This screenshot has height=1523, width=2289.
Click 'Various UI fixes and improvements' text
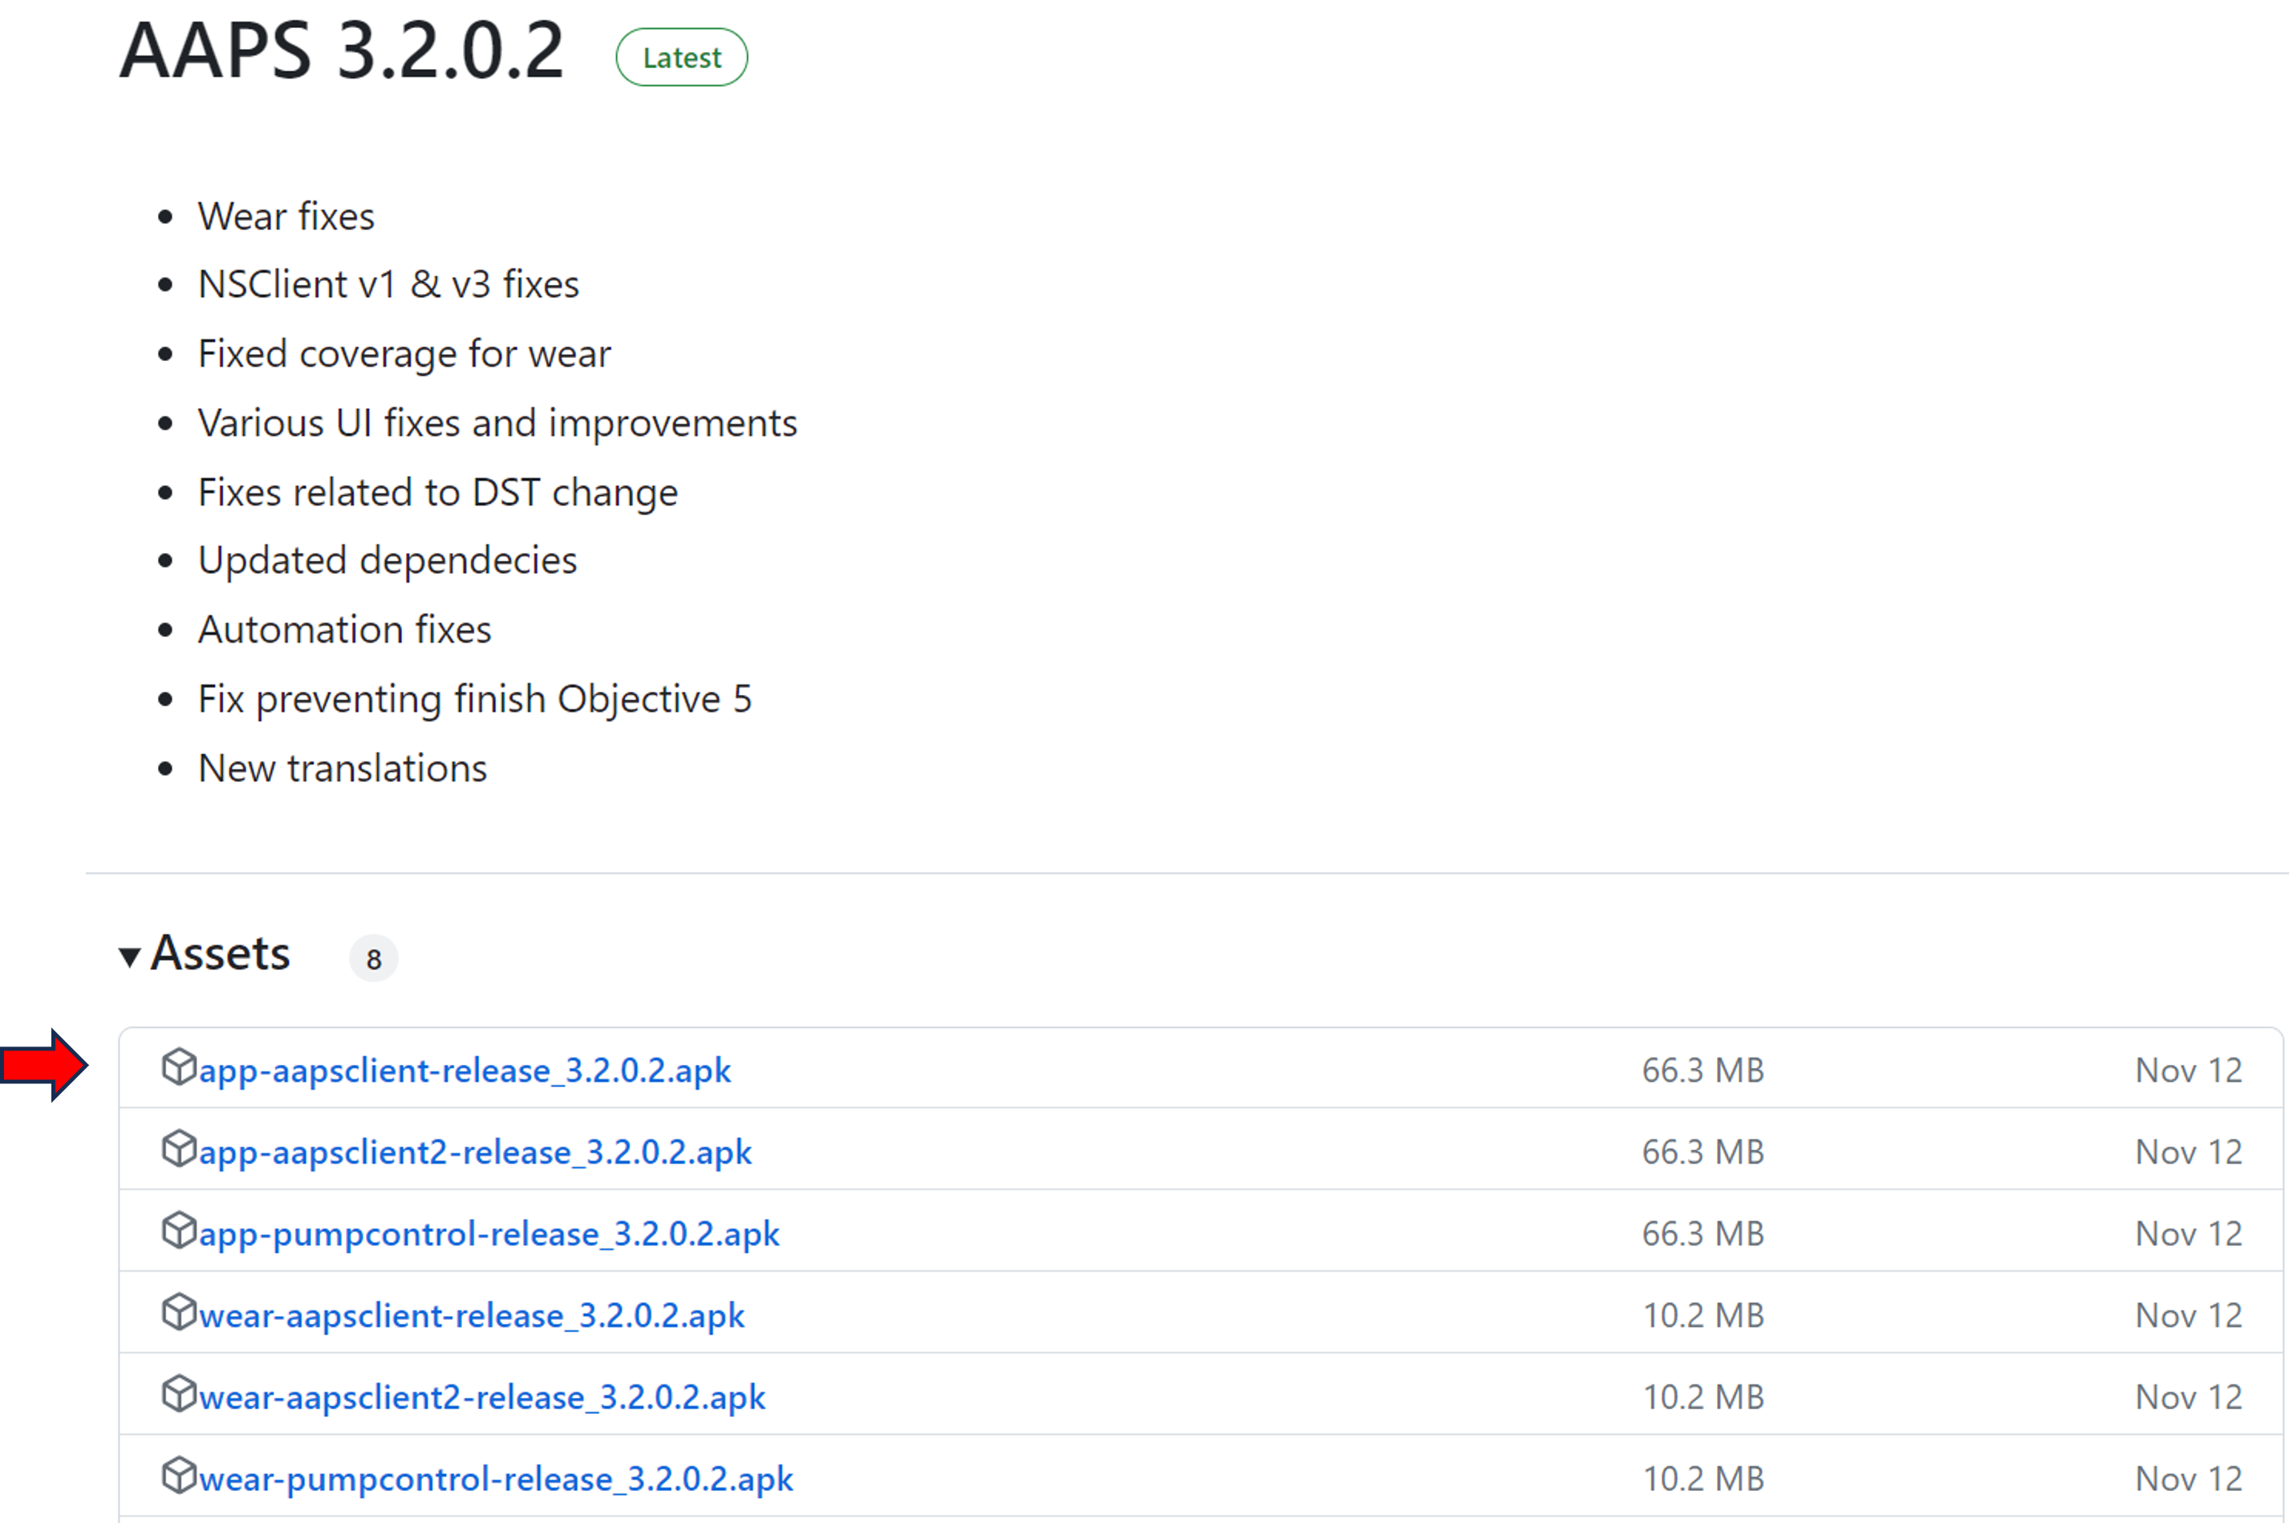(x=497, y=424)
